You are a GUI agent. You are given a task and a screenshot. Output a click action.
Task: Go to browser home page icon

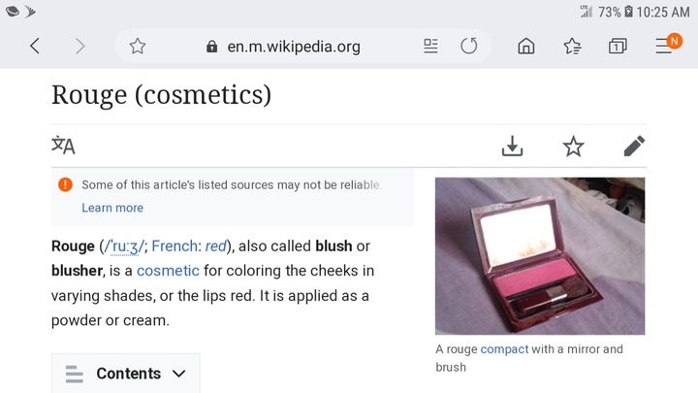(526, 46)
